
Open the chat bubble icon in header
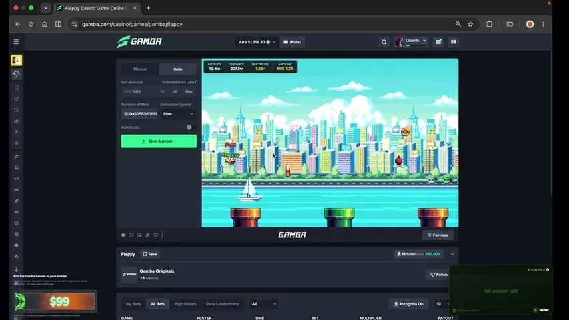coord(453,42)
